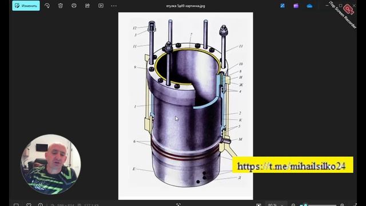Mark photo as favorite with heart icon

pos(29,205)
